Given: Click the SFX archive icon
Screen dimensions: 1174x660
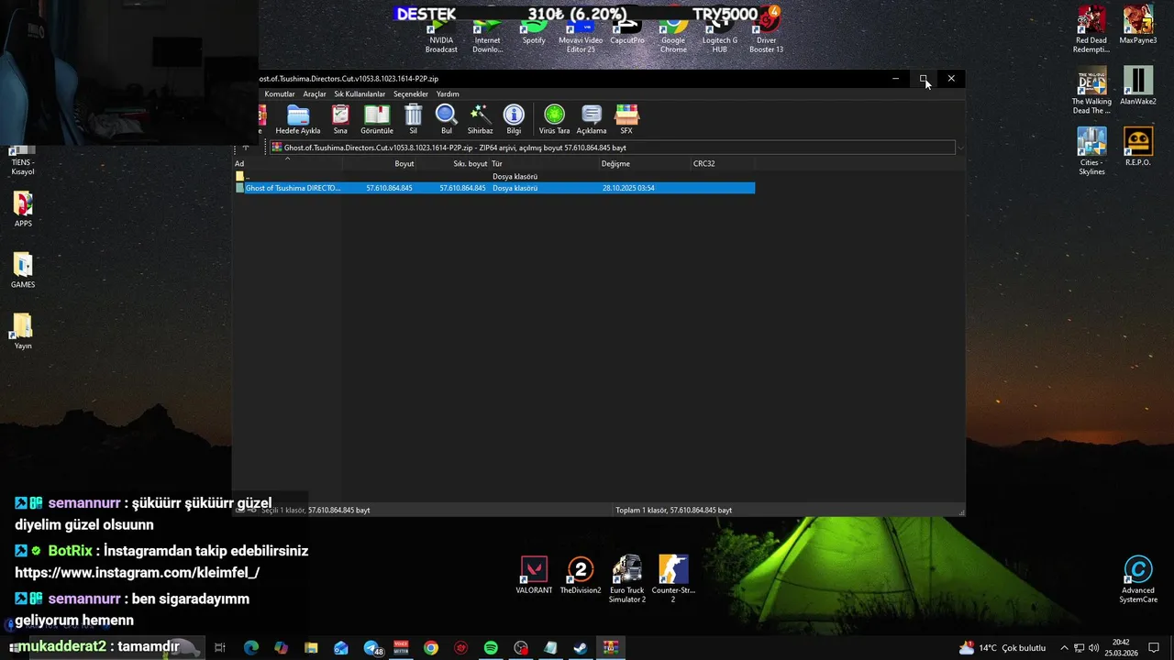Looking at the screenshot, I should 626,119.
